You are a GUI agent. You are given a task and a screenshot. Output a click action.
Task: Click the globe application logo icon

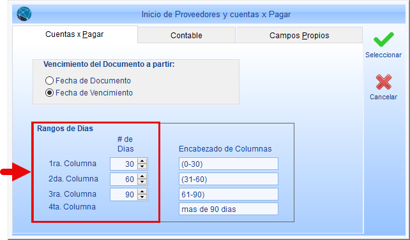tap(24, 14)
